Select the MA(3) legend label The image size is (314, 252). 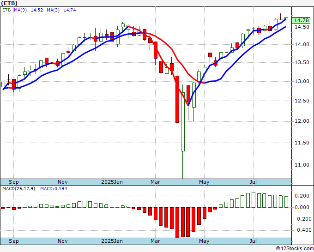pyautogui.click(x=53, y=10)
